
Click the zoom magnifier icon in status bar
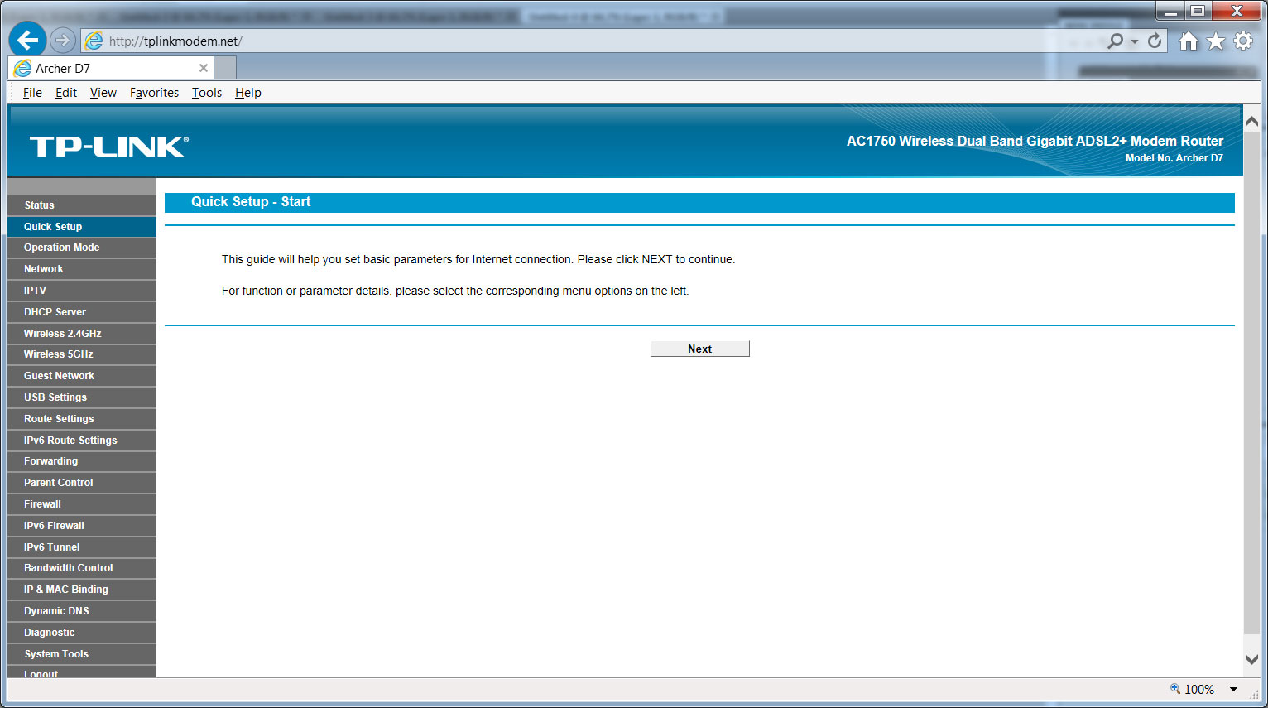(1175, 688)
